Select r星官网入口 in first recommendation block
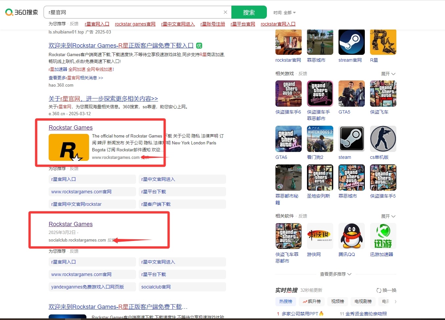This screenshot has width=445, height=320. point(92,179)
